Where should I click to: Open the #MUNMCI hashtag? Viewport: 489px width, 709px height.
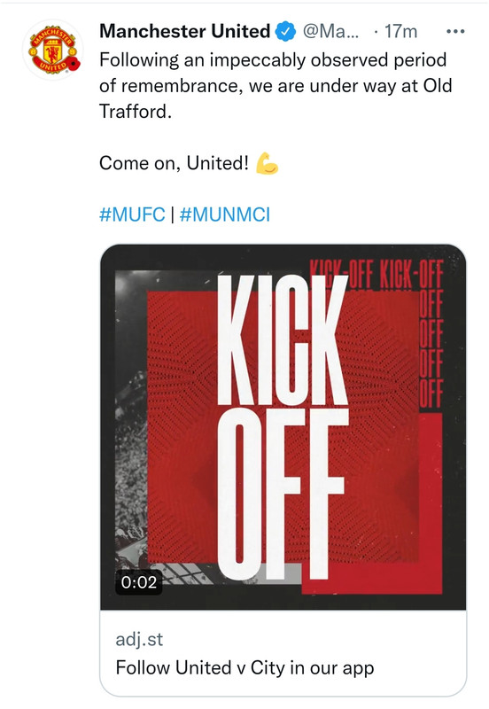click(x=225, y=214)
